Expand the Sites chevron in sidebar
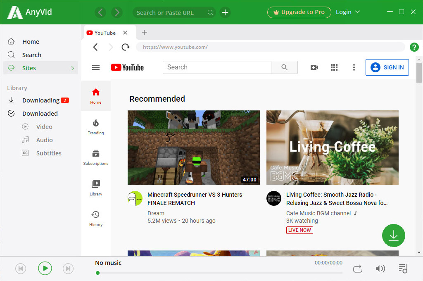Screen dimensions: 423x281 (x=73, y=68)
